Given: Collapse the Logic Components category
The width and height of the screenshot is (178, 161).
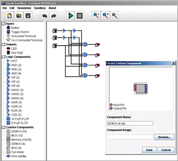Looking at the screenshot, I should point(3,57).
